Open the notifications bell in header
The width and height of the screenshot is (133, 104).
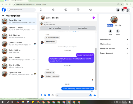tap(123, 10)
